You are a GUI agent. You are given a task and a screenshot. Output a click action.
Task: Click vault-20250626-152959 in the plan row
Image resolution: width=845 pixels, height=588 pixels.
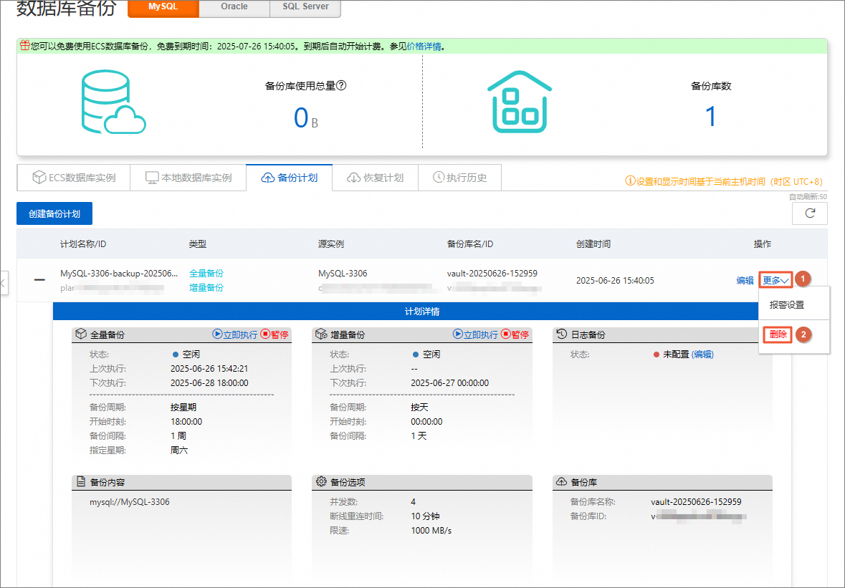click(492, 273)
